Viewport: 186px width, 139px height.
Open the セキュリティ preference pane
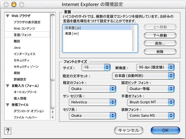click(21, 60)
